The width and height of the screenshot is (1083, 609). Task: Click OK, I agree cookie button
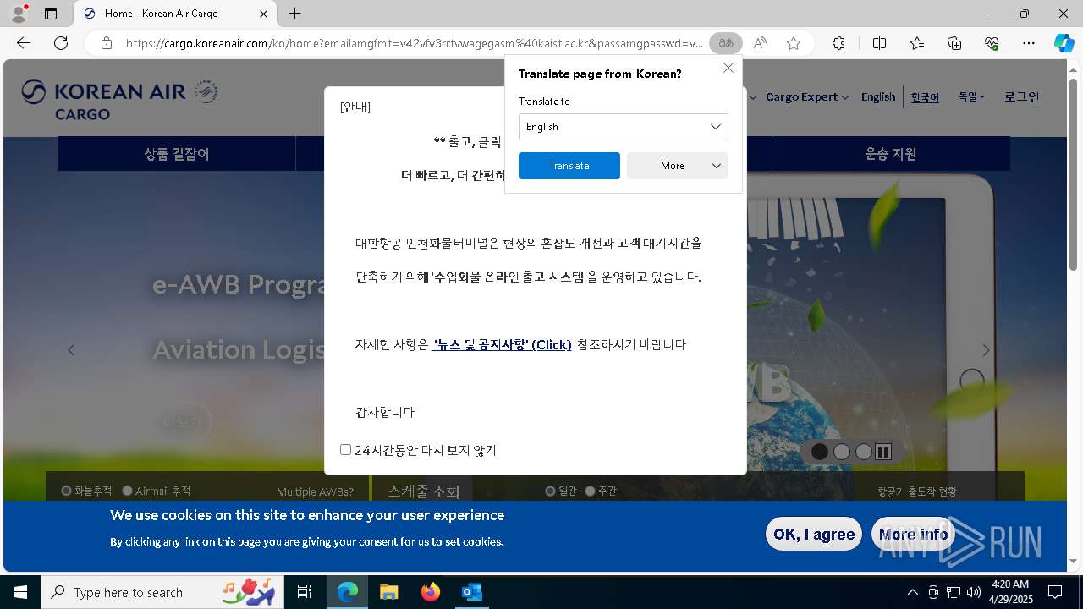pyautogui.click(x=814, y=534)
